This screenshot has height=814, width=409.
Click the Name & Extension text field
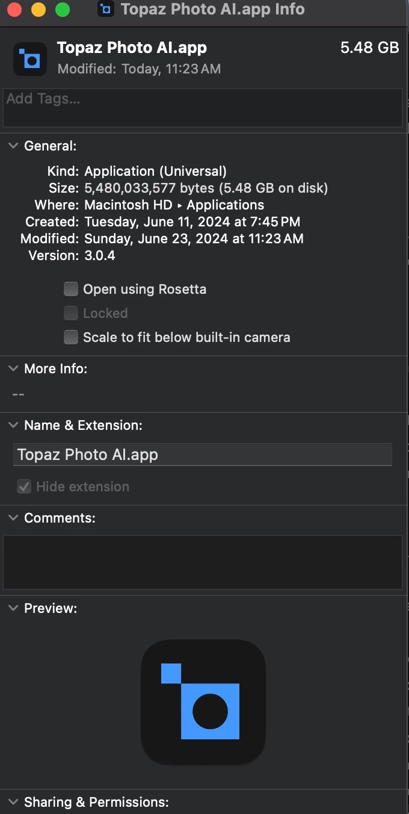pos(202,455)
